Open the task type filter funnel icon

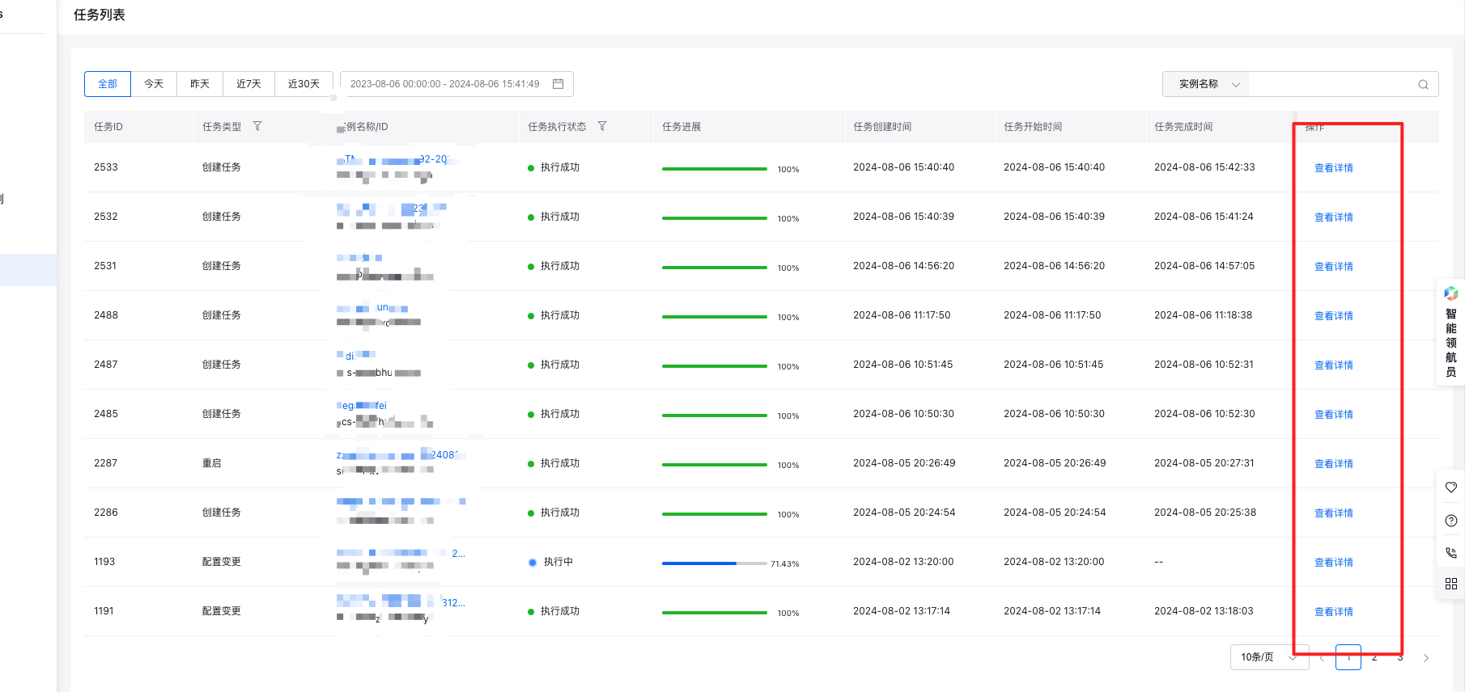point(257,127)
